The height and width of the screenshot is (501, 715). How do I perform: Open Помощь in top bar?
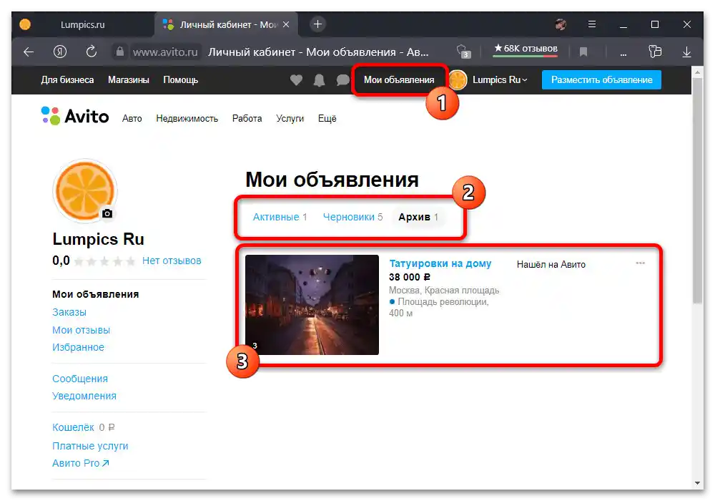click(181, 80)
